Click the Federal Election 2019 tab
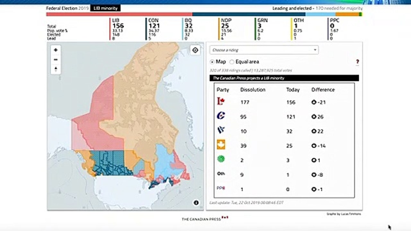 [x=67, y=8]
